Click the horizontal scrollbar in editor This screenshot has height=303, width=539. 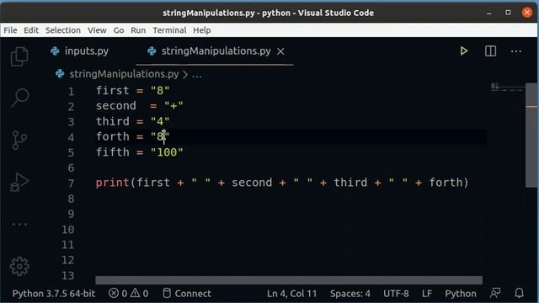click(x=289, y=280)
